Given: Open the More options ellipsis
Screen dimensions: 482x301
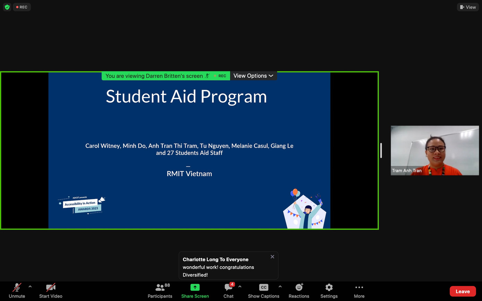Looking at the screenshot, I should (359, 291).
